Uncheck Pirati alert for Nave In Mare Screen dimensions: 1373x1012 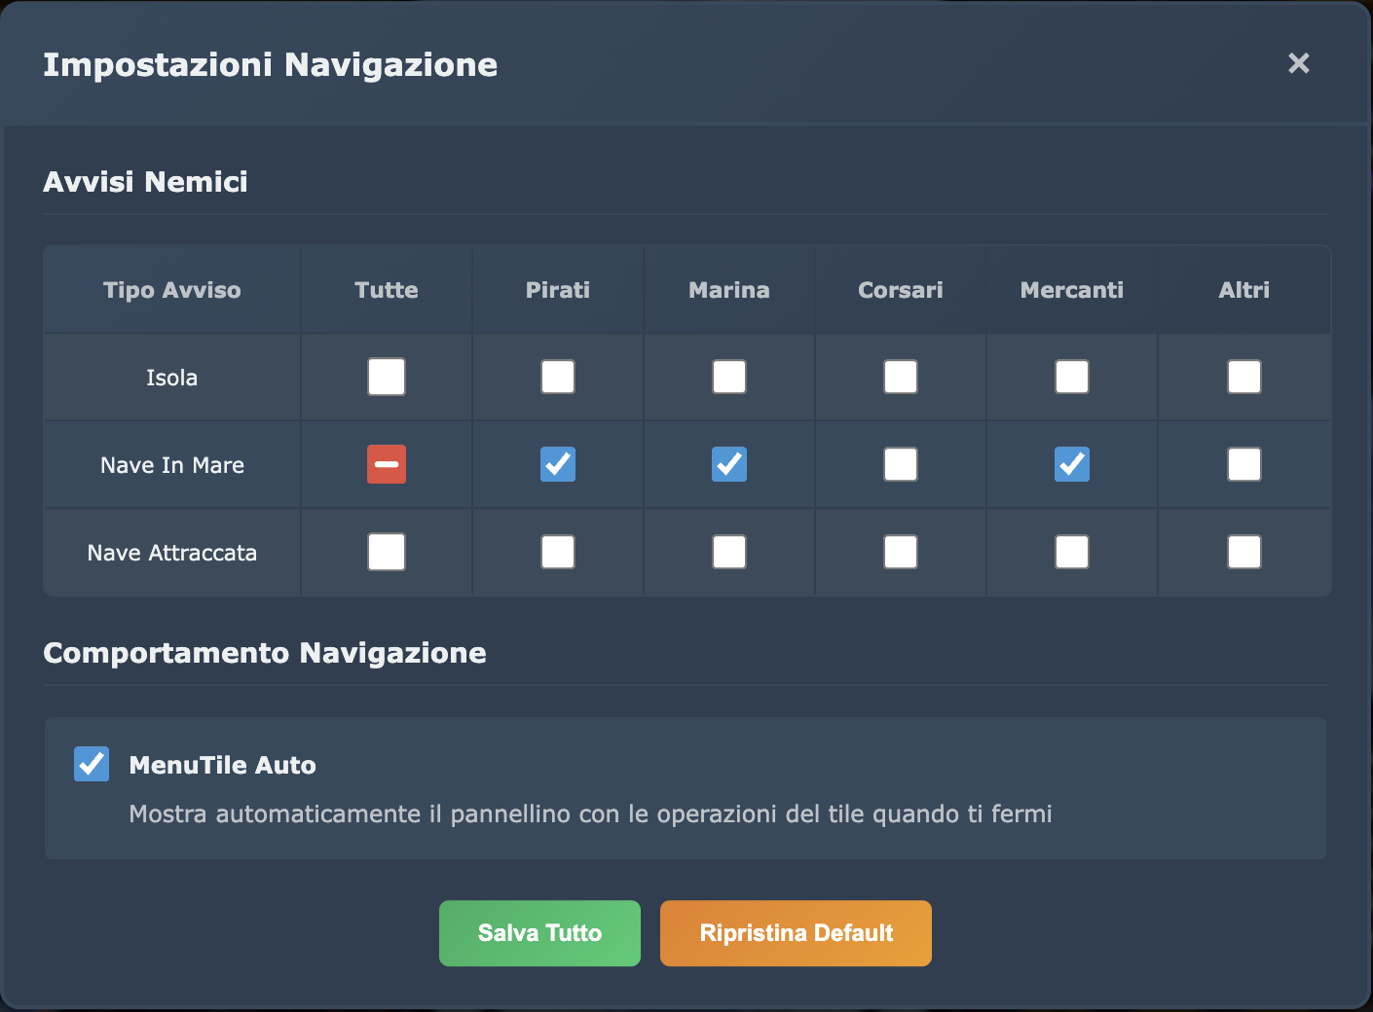click(557, 464)
